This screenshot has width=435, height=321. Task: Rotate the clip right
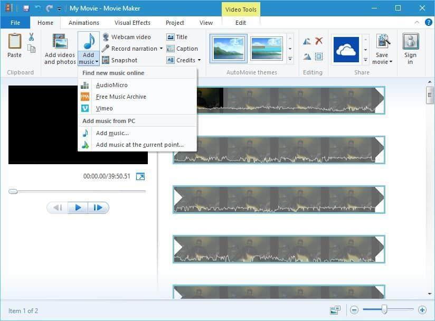(307, 56)
